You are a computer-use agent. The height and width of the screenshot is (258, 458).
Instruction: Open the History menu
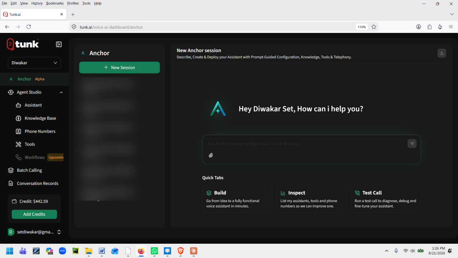pos(37,3)
